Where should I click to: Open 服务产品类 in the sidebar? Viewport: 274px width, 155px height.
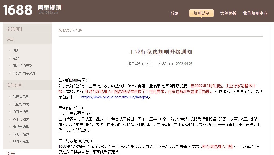[x=21, y=142]
